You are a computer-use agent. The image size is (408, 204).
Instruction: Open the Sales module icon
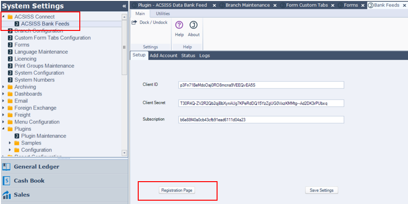(x=7, y=194)
